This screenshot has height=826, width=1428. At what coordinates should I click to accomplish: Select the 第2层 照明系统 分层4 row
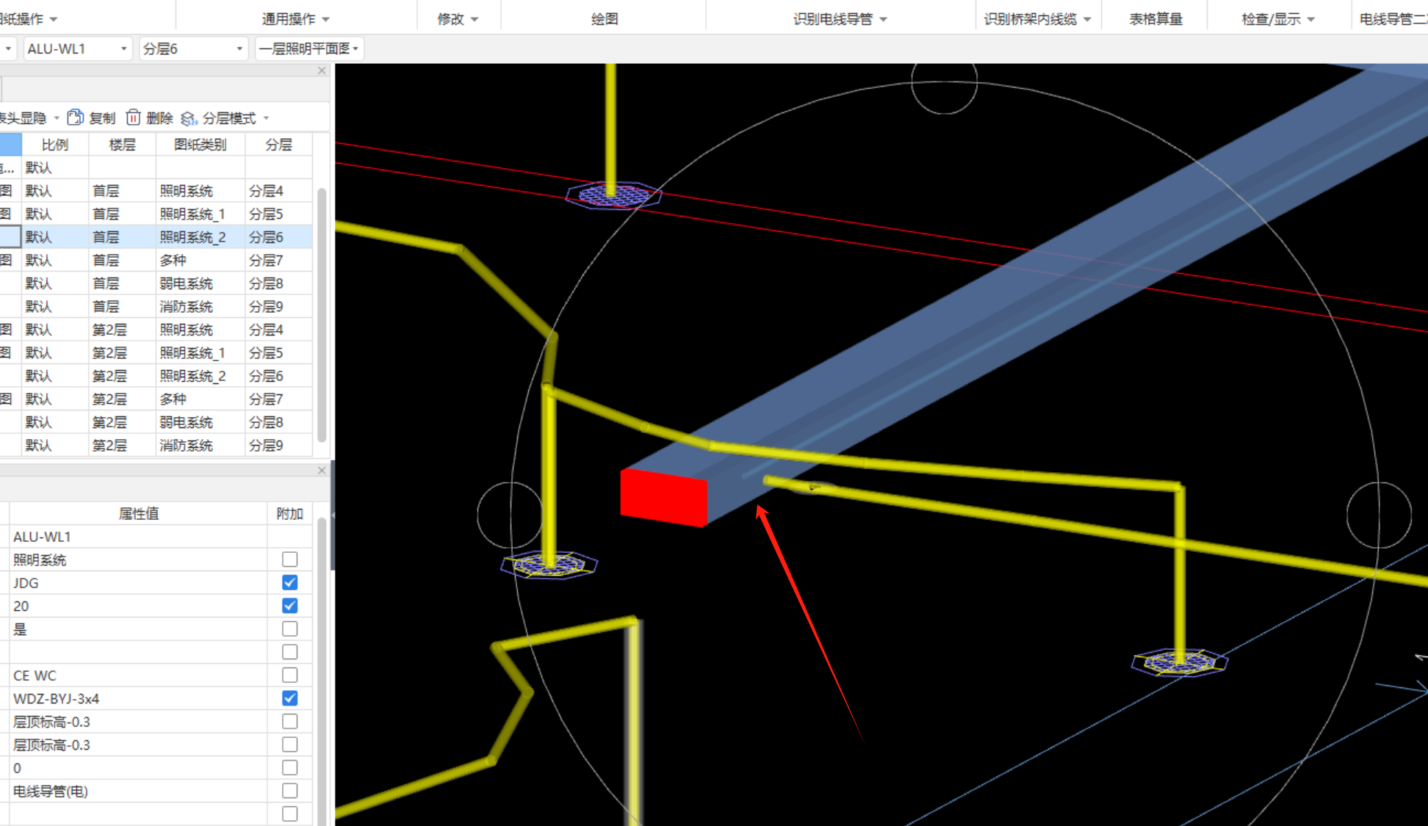(x=156, y=330)
